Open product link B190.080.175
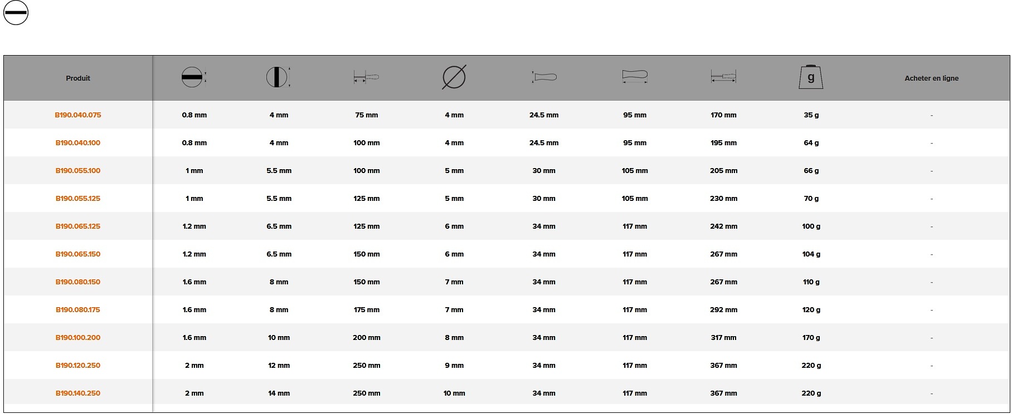This screenshot has width=1012, height=414. coord(78,310)
